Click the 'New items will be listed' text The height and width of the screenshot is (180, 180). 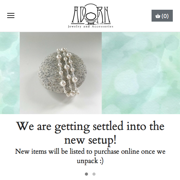90,152
